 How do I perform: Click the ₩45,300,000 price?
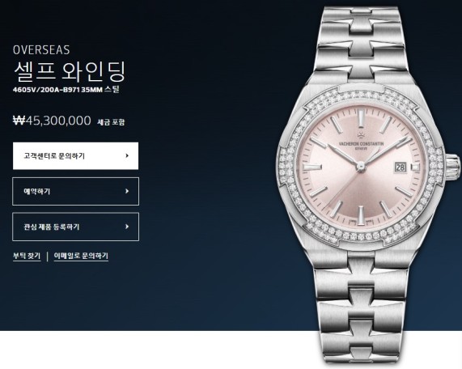[52, 121]
